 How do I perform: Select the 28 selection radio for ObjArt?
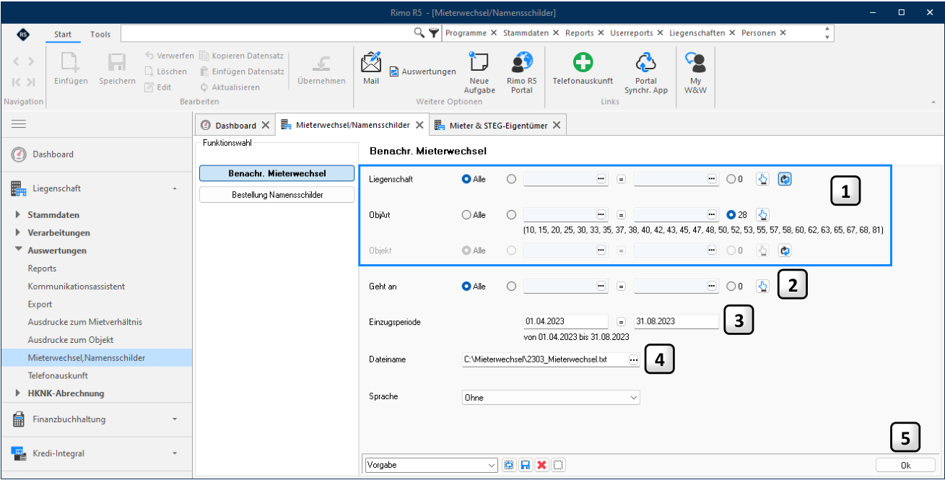[732, 214]
